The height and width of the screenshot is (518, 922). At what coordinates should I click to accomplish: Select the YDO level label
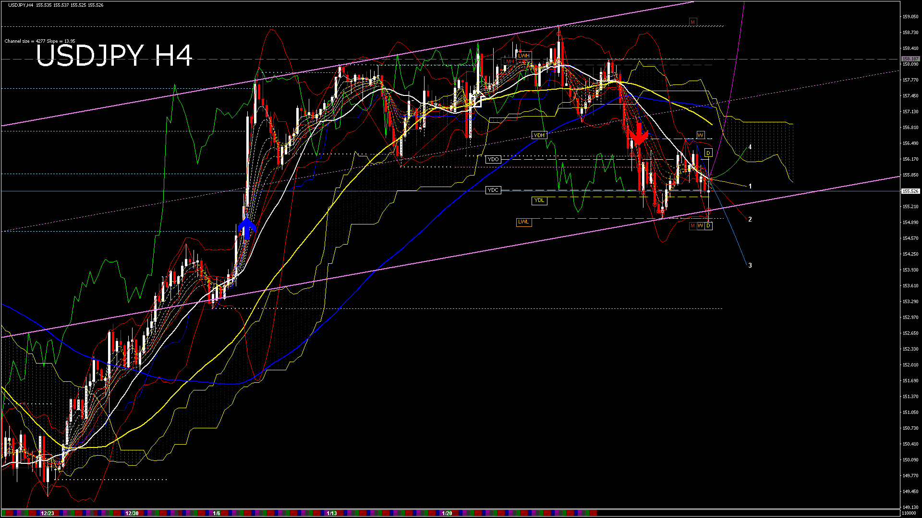(493, 159)
